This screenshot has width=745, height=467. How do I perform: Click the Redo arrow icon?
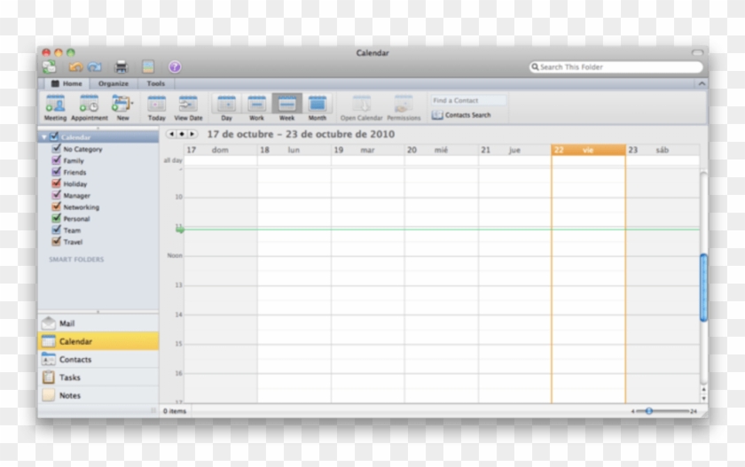click(x=94, y=67)
